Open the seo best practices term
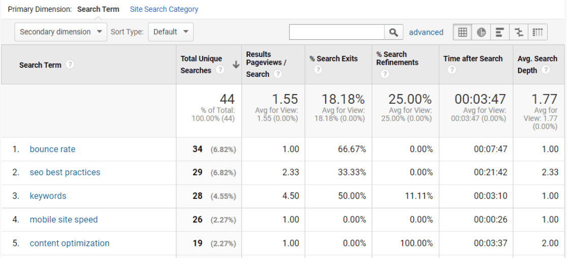 tap(65, 172)
